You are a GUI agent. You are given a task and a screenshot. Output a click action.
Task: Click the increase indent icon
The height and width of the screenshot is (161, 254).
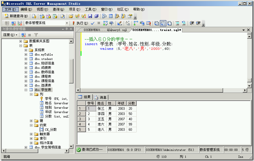tap(198, 23)
